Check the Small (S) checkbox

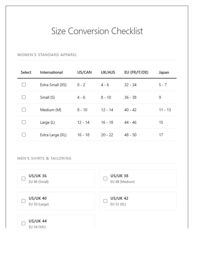click(x=24, y=97)
